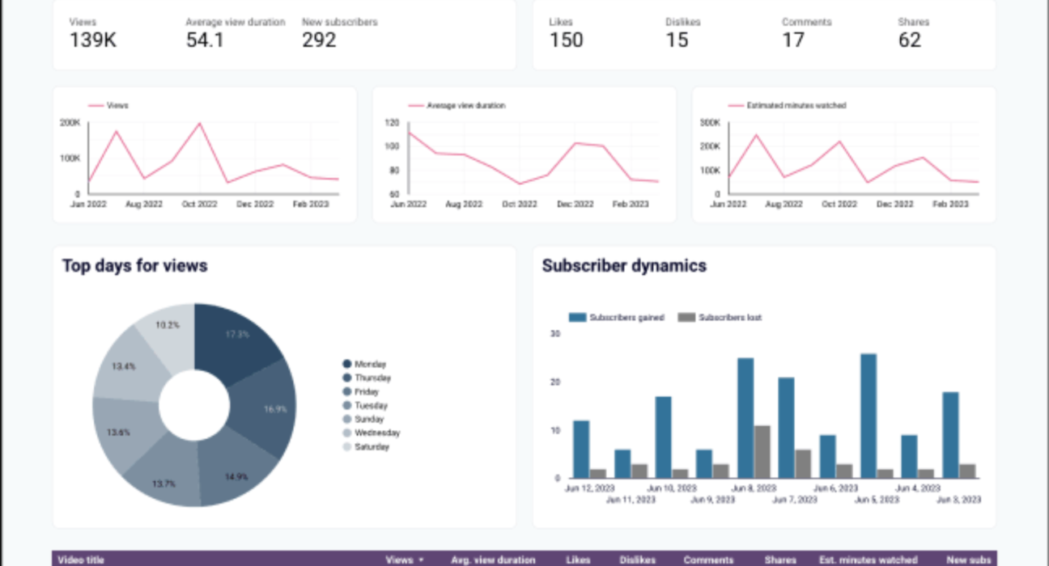Click the Estimated minutes watched legend marker
1049x566 pixels.
coord(736,106)
